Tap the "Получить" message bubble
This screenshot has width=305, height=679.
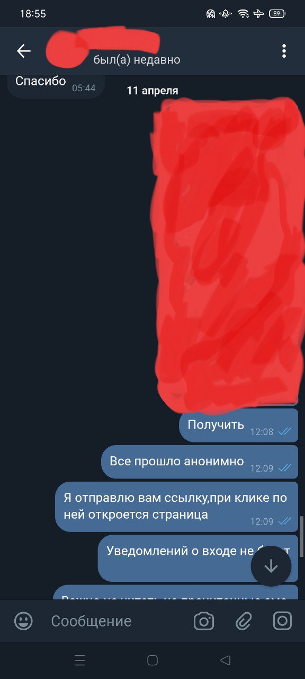[239, 425]
